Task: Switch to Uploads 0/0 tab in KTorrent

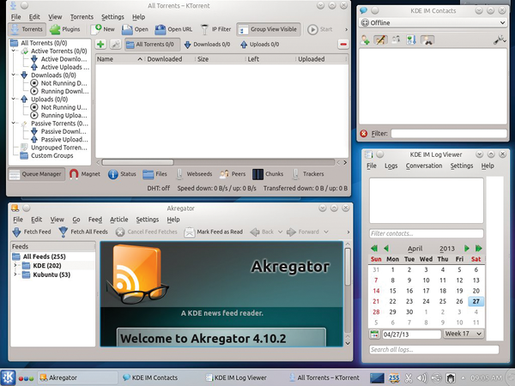Action: tap(260, 45)
